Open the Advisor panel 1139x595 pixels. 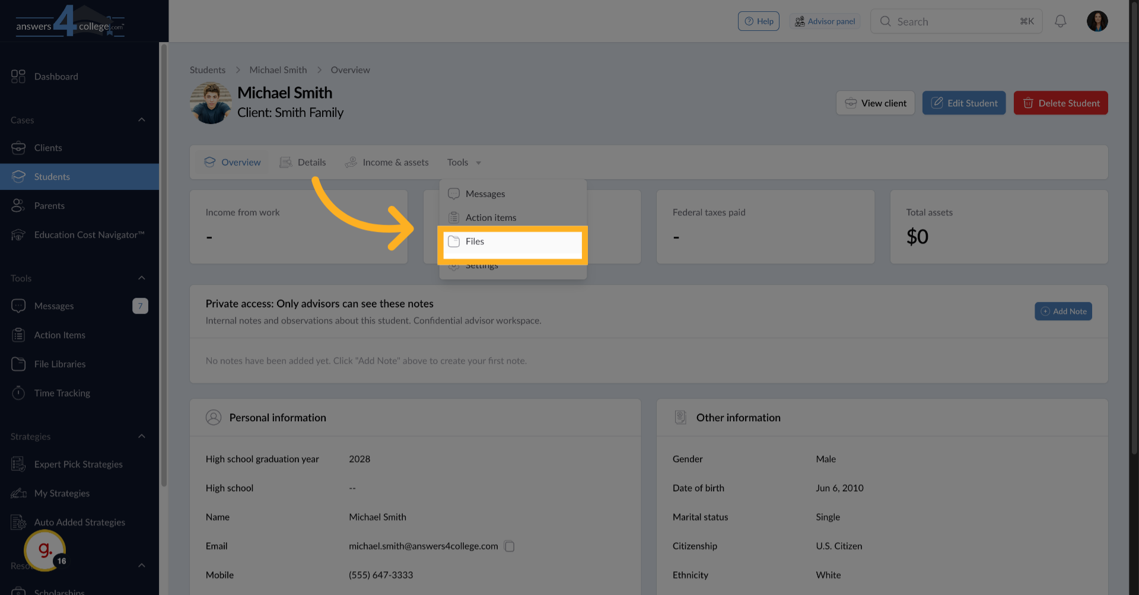click(825, 21)
